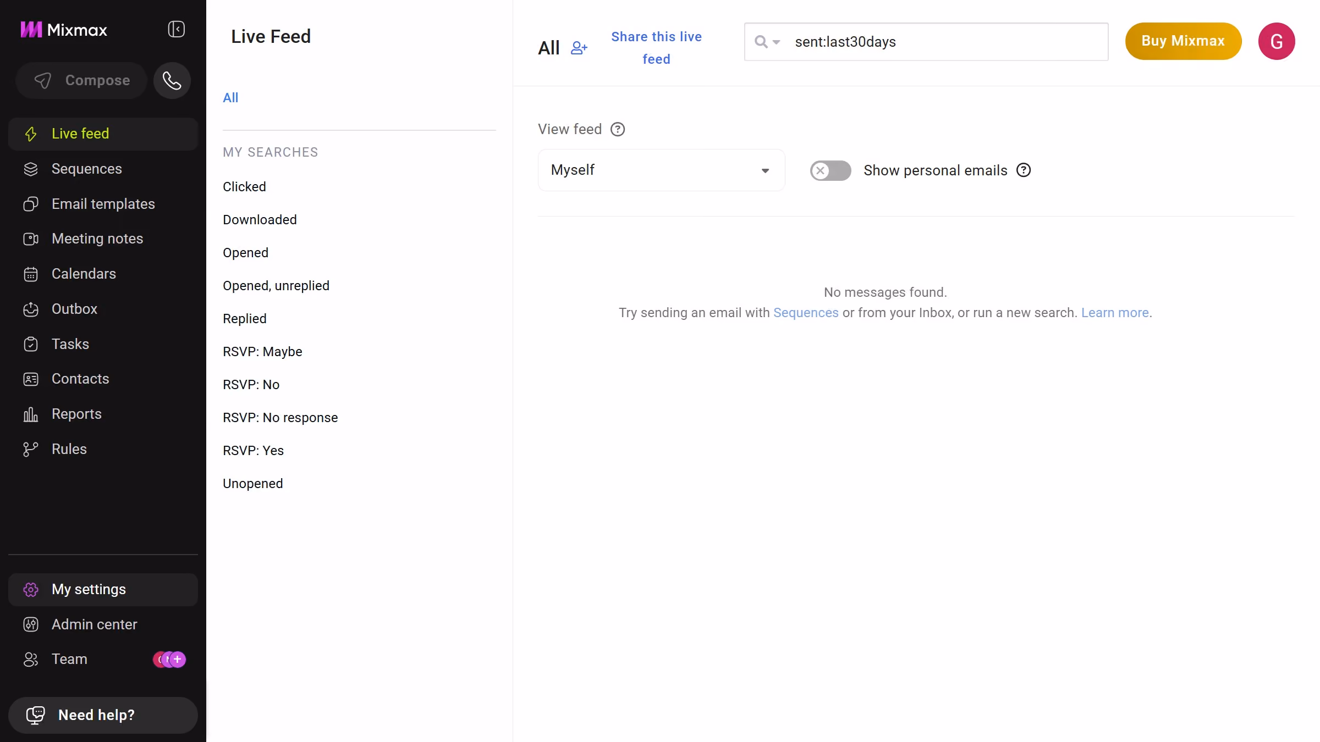Open the Myself view feed dropdown
This screenshot has width=1320, height=742.
tap(661, 170)
